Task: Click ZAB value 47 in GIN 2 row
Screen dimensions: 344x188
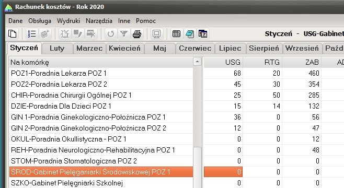Action: coord(316,128)
